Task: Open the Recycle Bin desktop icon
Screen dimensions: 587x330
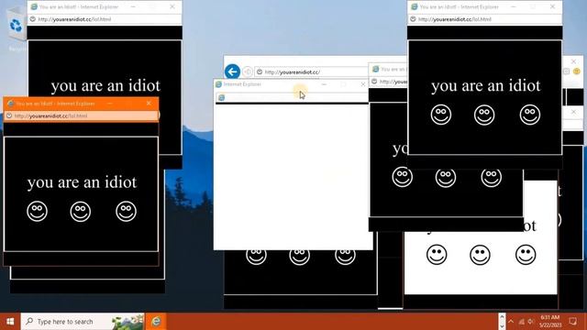Action: click(x=16, y=27)
